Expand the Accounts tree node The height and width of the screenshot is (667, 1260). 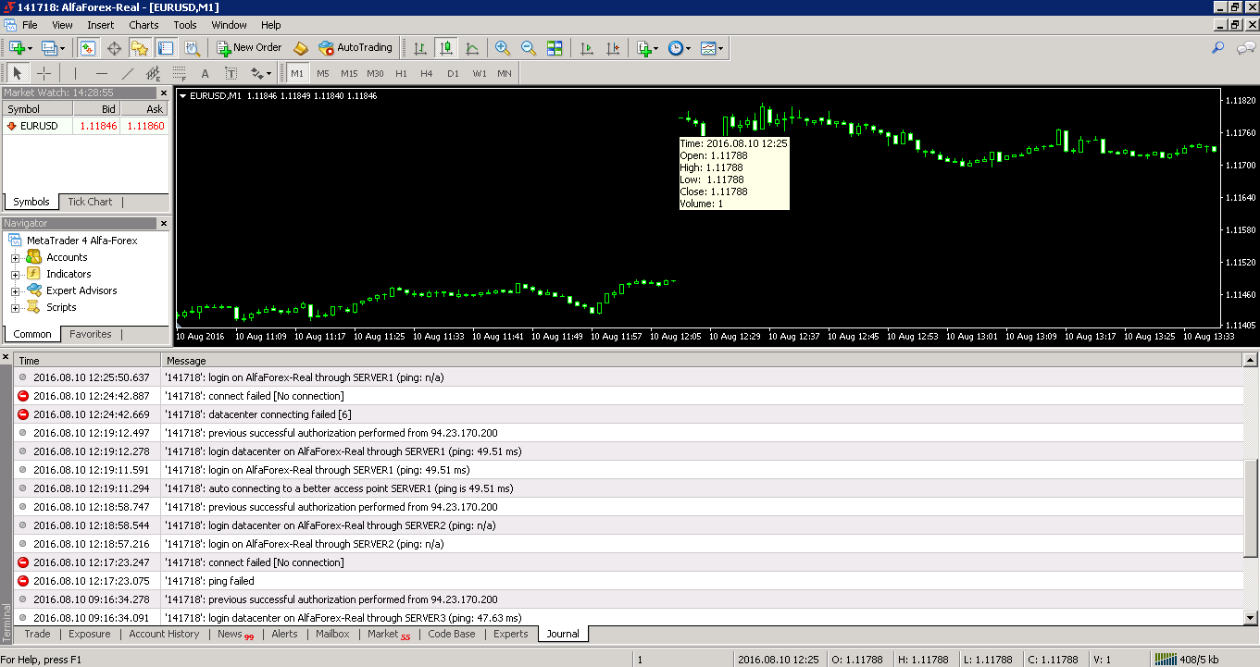pyautogui.click(x=15, y=258)
